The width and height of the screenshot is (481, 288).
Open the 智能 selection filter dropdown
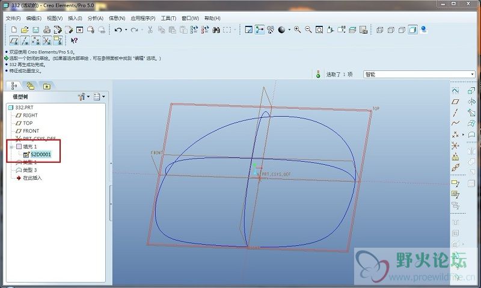coord(419,74)
